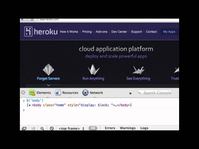The height and width of the screenshot is (149, 199).
Task: Open My Apps button
Action: click(x=169, y=32)
